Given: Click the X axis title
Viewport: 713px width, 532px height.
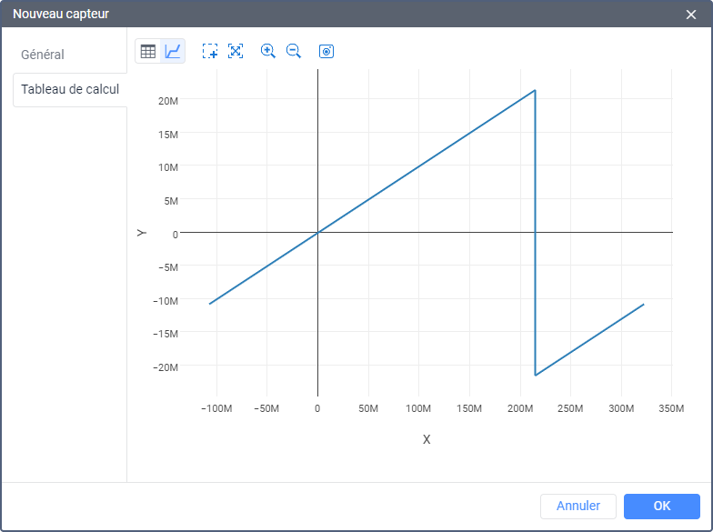Looking at the screenshot, I should pyautogui.click(x=427, y=439).
